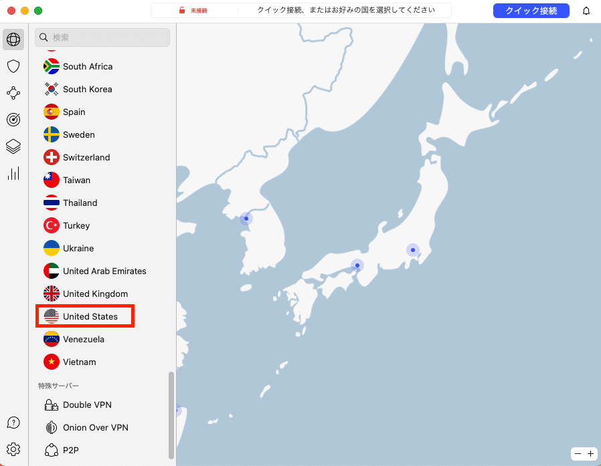Click the P2P server icon
Viewport: 601px width, 466px height.
click(52, 450)
